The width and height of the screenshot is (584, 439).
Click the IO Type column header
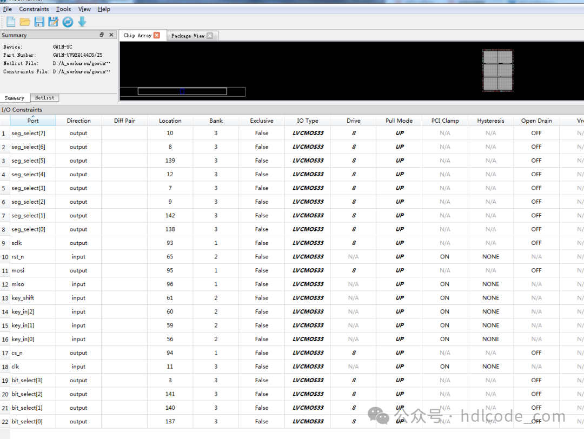coord(308,121)
